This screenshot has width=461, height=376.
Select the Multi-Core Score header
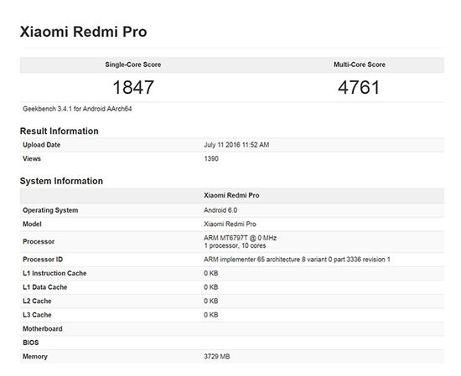pyautogui.click(x=360, y=64)
